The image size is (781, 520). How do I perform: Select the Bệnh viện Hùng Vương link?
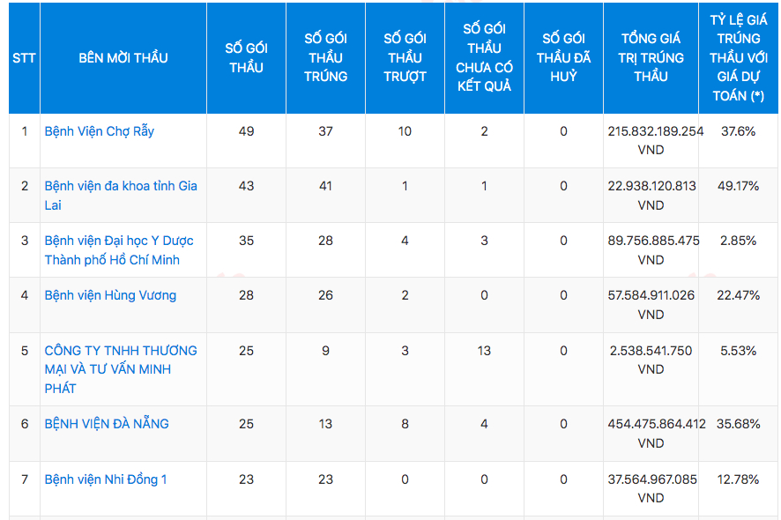tap(110, 295)
